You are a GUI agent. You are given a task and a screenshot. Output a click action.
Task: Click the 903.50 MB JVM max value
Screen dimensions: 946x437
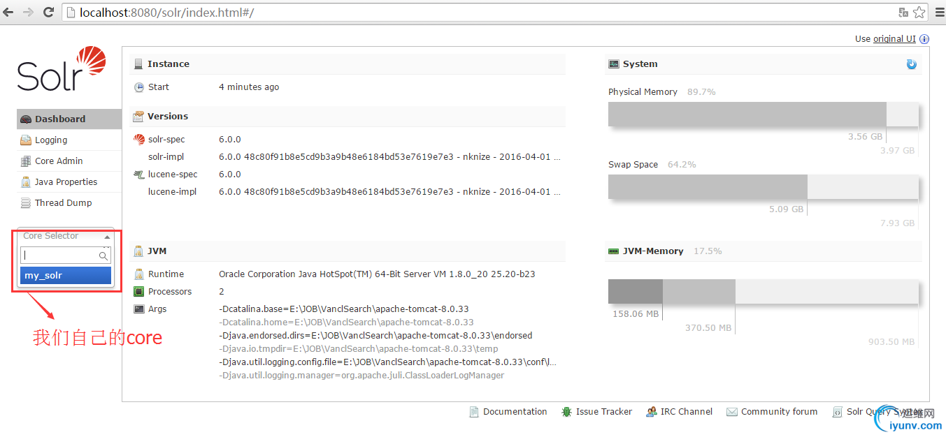pos(891,342)
